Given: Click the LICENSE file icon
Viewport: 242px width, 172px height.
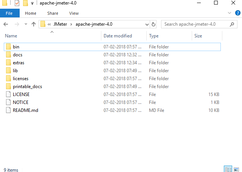Looking at the screenshot, I should 8,95.
